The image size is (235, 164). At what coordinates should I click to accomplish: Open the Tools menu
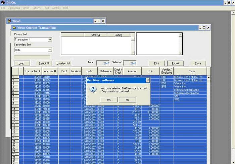[46, 8]
